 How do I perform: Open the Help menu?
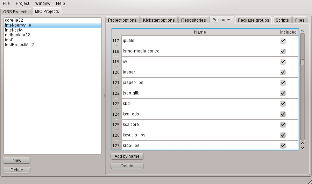coord(60,3)
